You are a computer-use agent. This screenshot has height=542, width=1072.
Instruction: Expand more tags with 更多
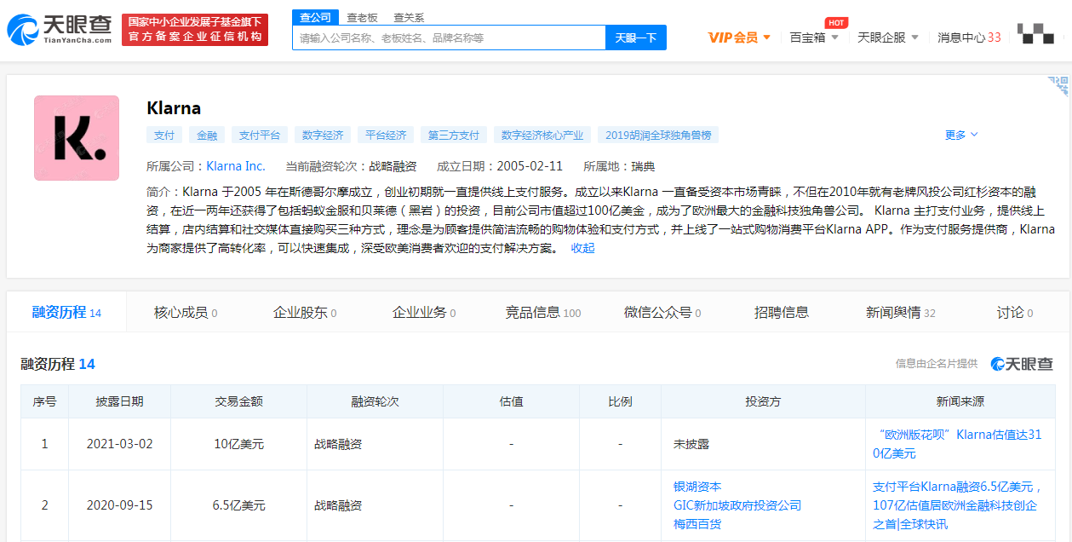point(961,135)
